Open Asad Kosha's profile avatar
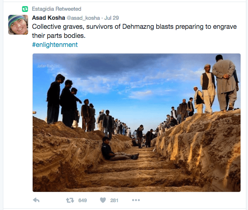 [x=18, y=25]
